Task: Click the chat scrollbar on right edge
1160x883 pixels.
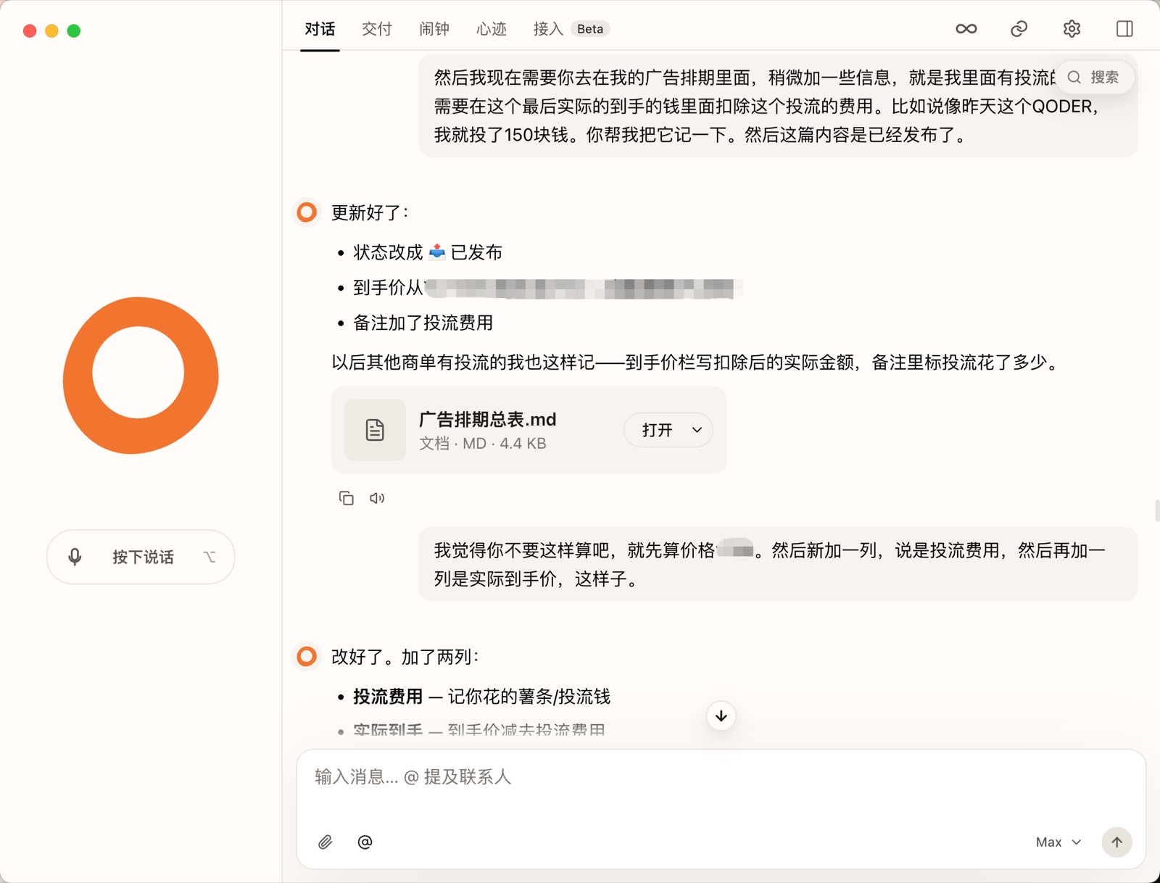Action: click(1157, 510)
